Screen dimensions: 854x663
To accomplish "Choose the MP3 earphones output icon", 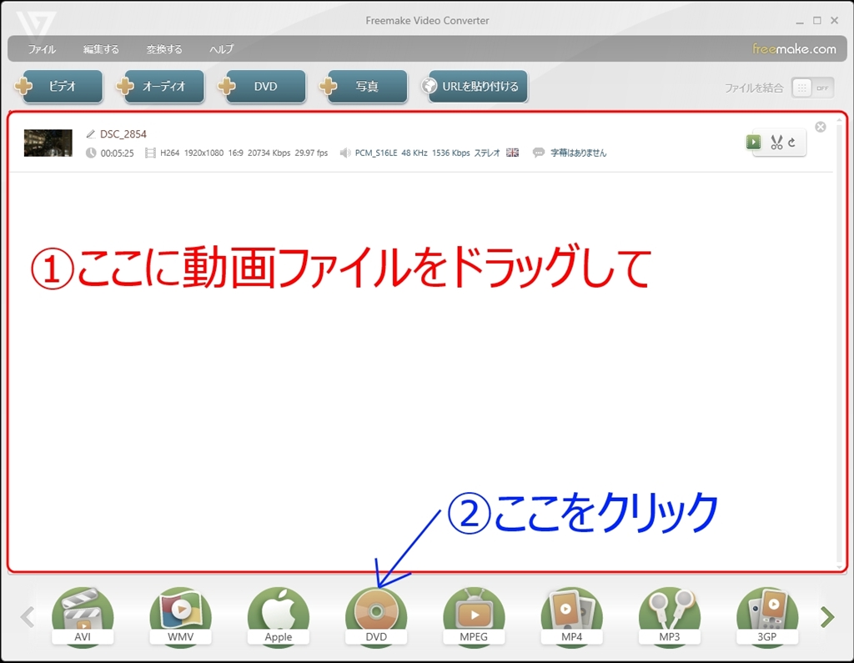I will pos(670,616).
